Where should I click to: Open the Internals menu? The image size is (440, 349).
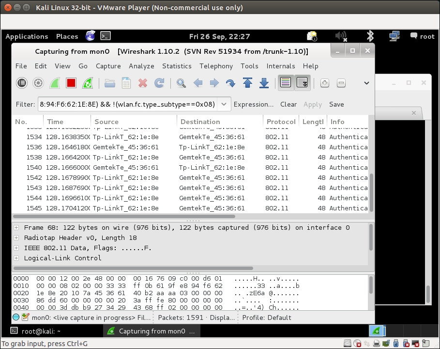click(x=281, y=66)
